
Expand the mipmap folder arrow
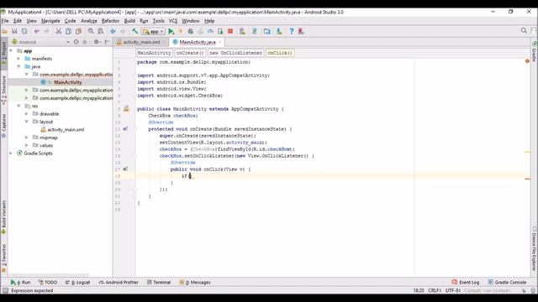coord(27,138)
